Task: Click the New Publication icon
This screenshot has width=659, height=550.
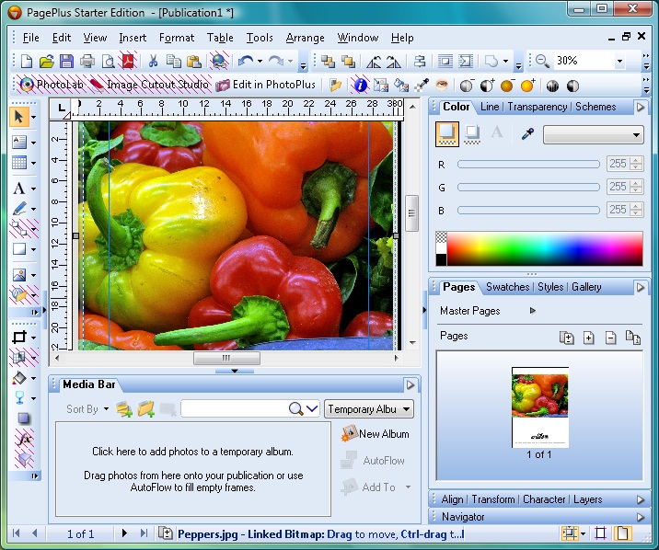Action: 27,62
